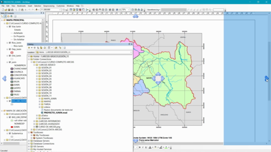This screenshot has width=271, height=152.
Task: Collapse the MAPA PRINCIPAL data frame
Action: click(x=2, y=20)
